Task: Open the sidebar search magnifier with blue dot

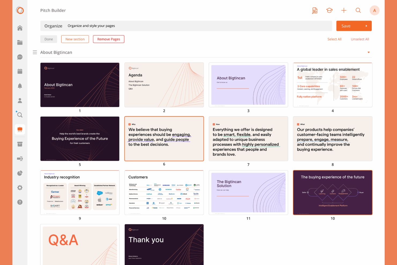Action: pyautogui.click(x=19, y=115)
